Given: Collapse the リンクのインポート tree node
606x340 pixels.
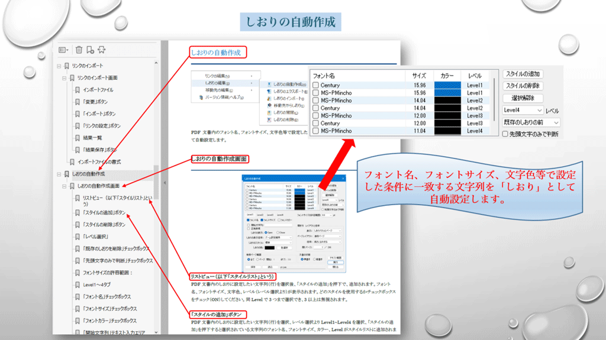Looking at the screenshot, I should 59,66.
